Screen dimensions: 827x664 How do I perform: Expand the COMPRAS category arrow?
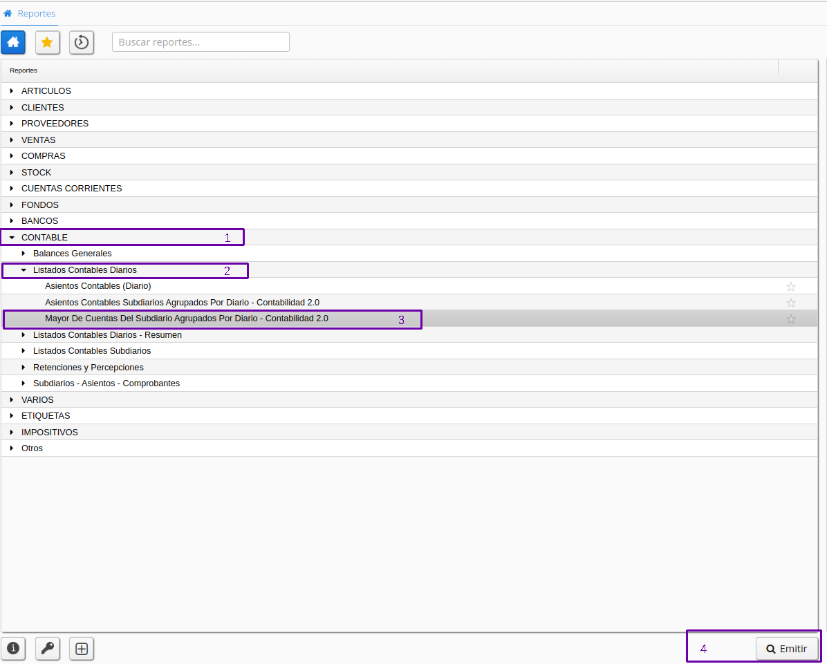point(12,156)
